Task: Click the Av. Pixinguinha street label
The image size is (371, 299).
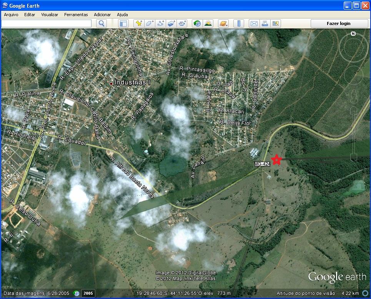Action: [x=135, y=57]
